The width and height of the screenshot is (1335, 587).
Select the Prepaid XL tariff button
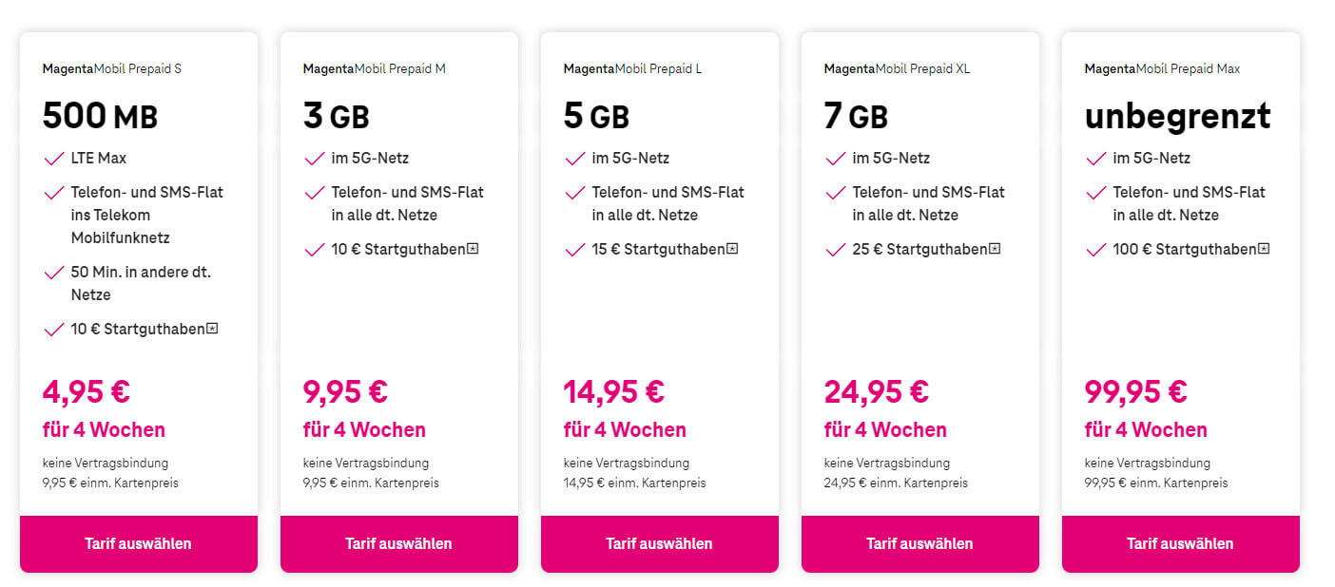pyautogui.click(x=919, y=544)
